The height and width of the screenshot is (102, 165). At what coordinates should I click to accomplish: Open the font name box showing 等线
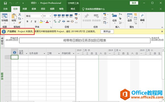click(x=34, y=16)
